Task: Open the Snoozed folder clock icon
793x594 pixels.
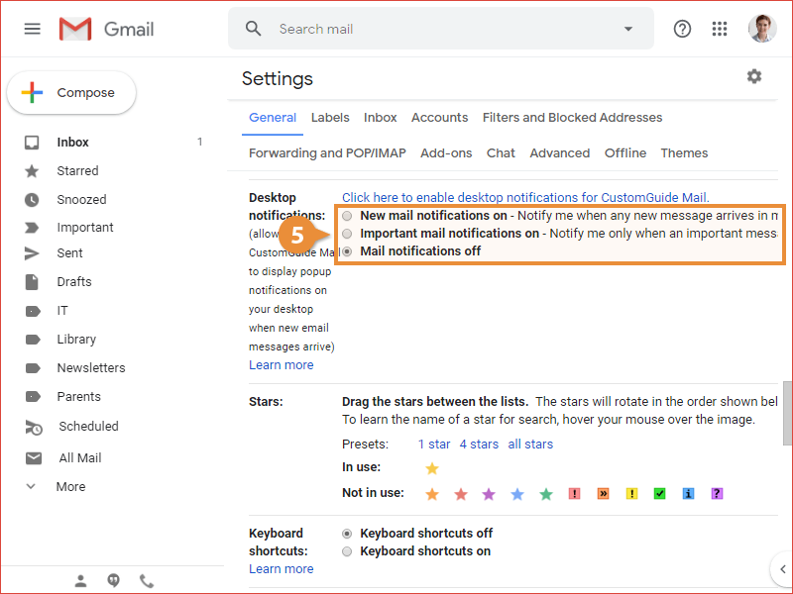Action: (34, 199)
